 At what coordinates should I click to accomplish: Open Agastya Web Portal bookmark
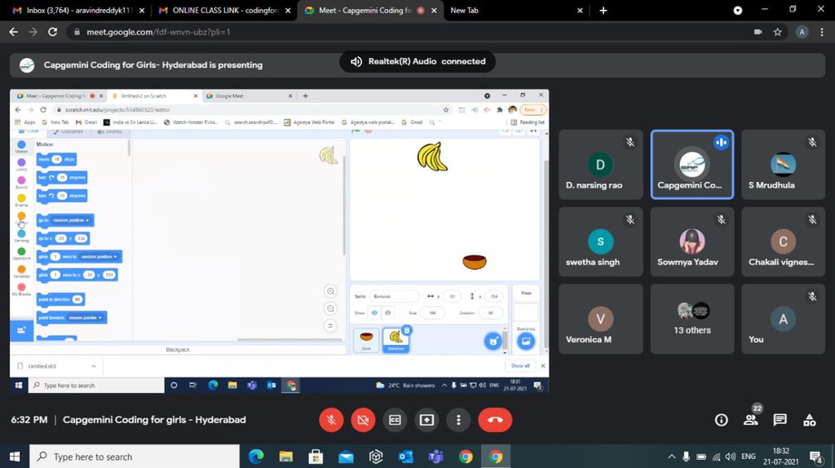coord(309,122)
